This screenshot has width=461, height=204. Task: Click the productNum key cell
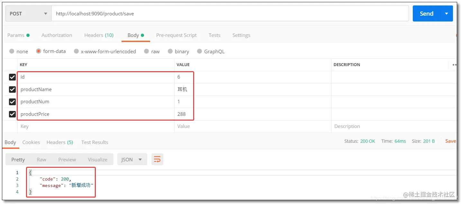[96, 102]
